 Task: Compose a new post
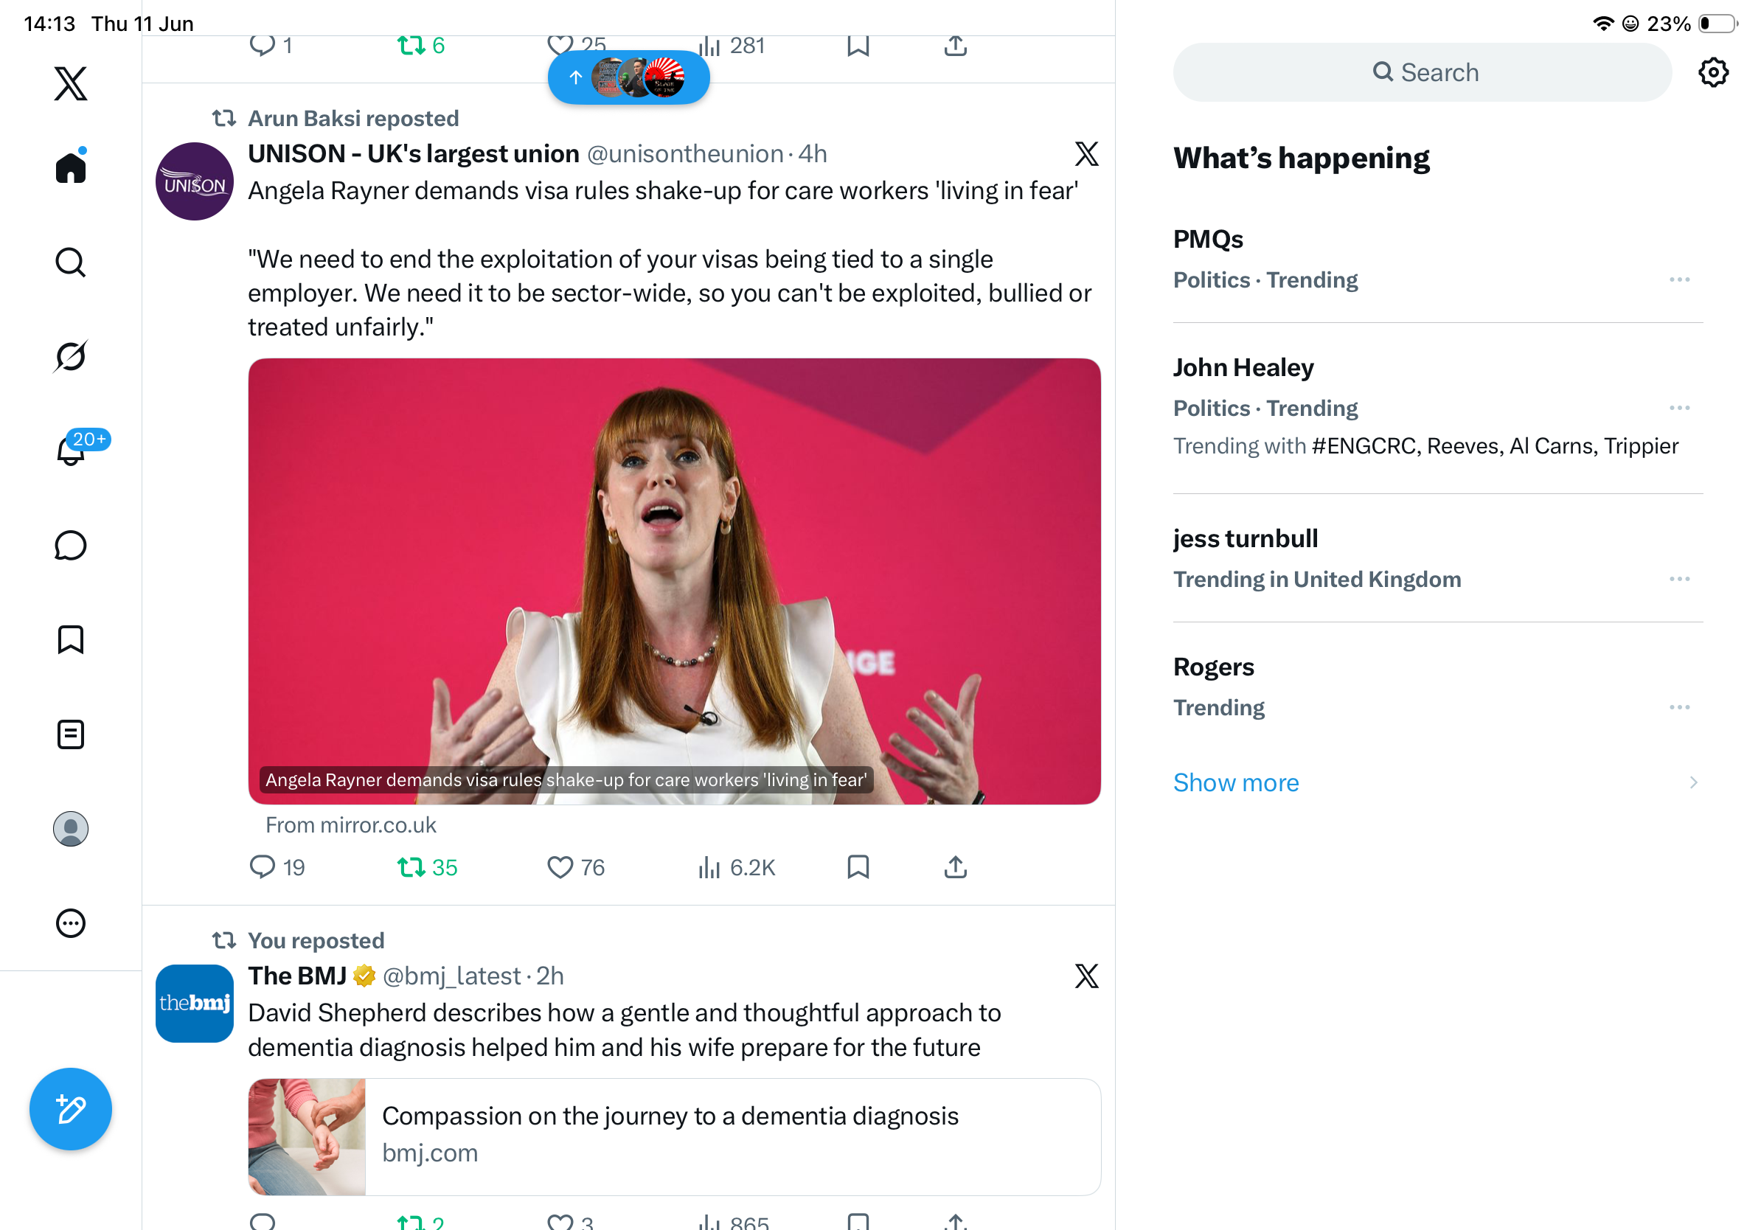(x=71, y=1109)
